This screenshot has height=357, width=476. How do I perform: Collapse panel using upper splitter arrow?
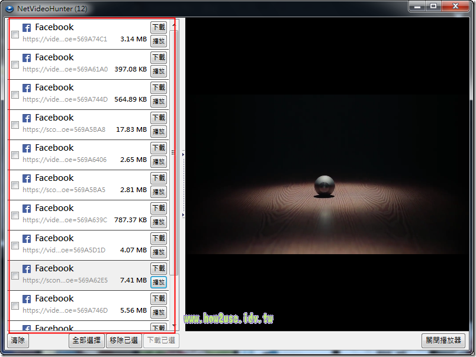(183, 155)
